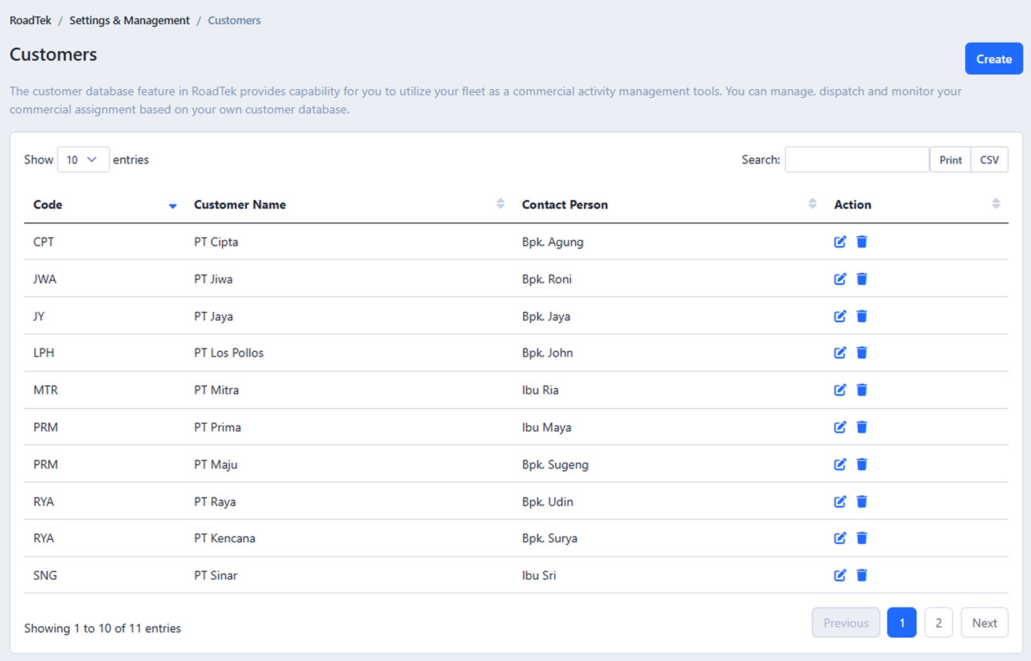The image size is (1031, 661).
Task: Click the delete icon for PT Jiwa
Action: click(862, 279)
